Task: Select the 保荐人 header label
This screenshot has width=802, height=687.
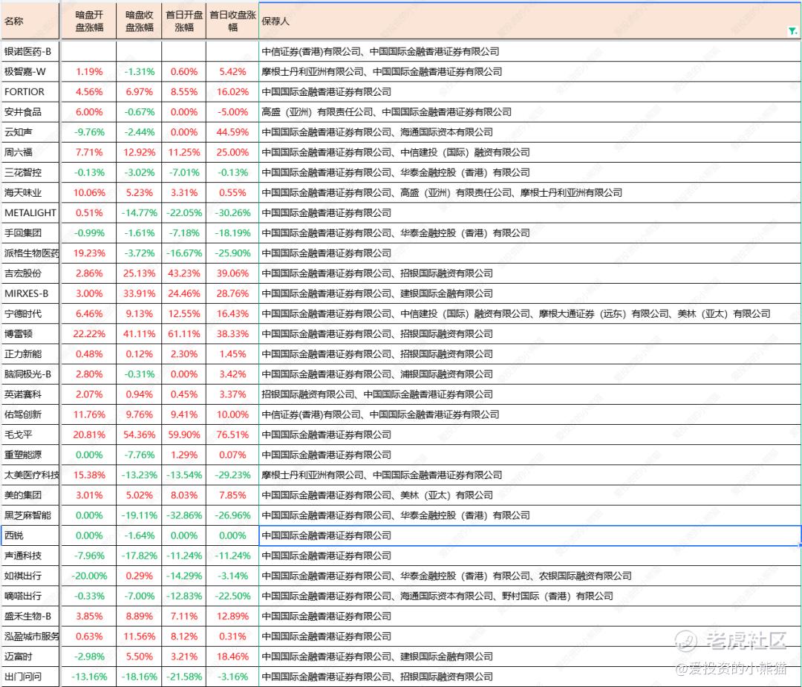Action: pyautogui.click(x=276, y=21)
